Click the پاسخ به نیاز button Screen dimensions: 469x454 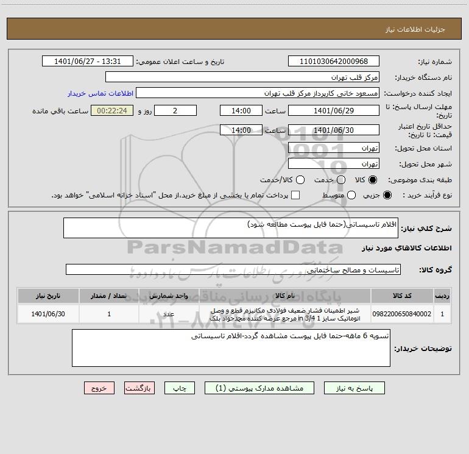click(x=354, y=388)
